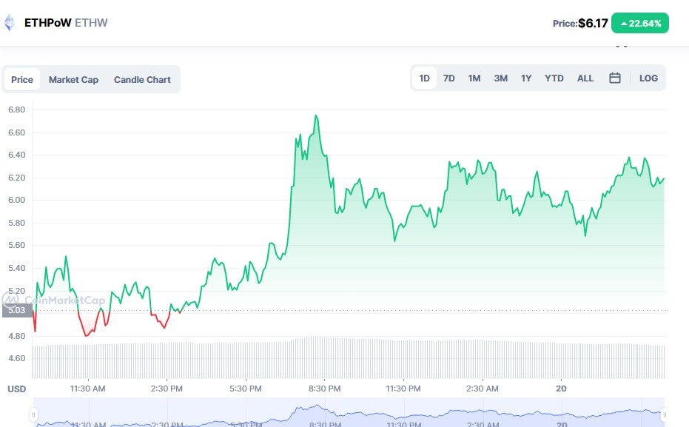Toggle the LOG scale option
689x427 pixels.
point(648,78)
